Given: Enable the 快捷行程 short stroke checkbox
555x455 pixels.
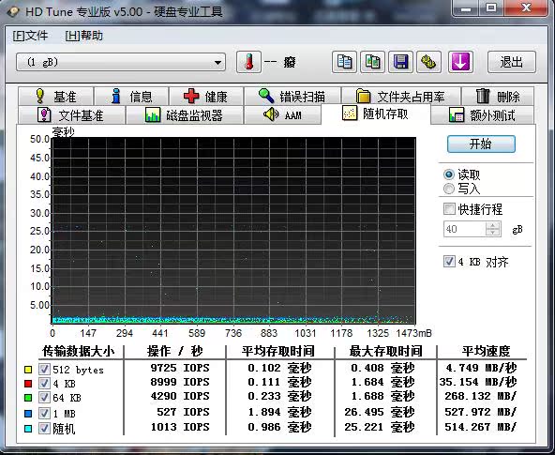Looking at the screenshot, I should (449, 209).
